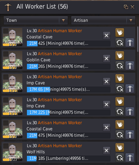This screenshot has width=139, height=165.
Task: Click the beer icon on the Goblin Cave worker
Action: [x=120, y=56]
